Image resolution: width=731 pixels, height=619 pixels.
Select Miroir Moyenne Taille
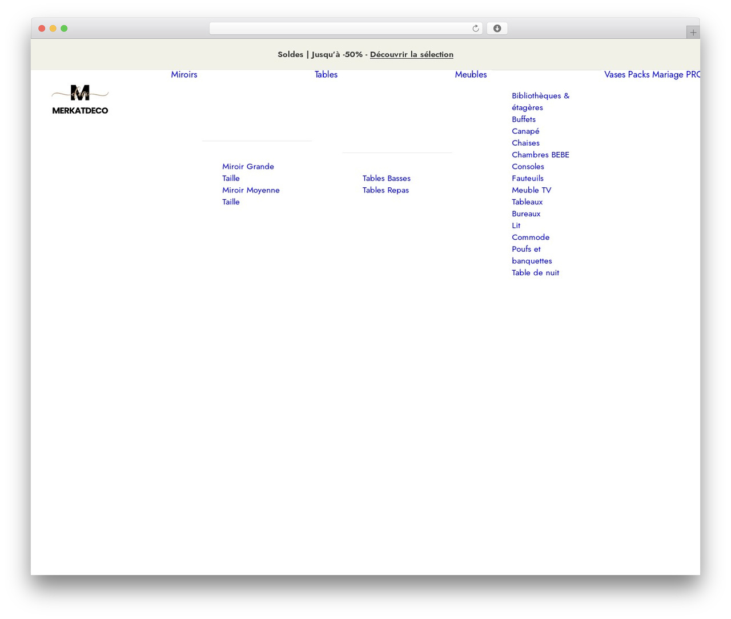[x=251, y=196]
